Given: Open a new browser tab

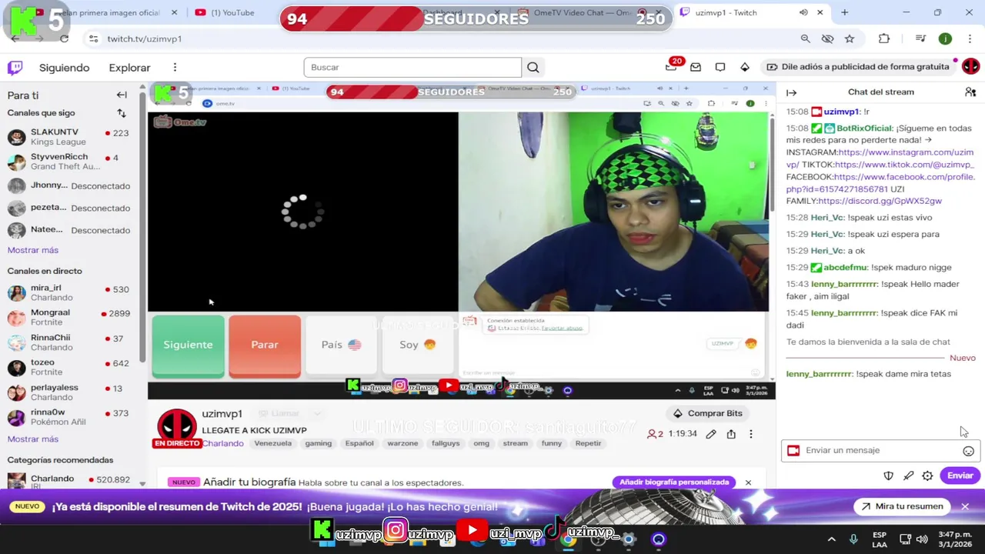Looking at the screenshot, I should tap(844, 12).
